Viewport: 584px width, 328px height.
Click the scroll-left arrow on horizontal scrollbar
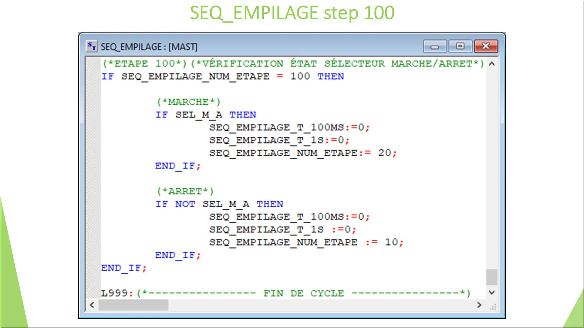92,305
